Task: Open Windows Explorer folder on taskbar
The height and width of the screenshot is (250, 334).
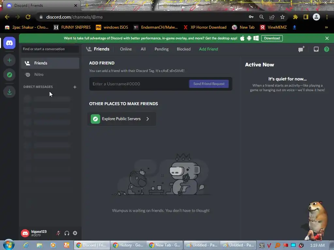Action: (x=39, y=245)
